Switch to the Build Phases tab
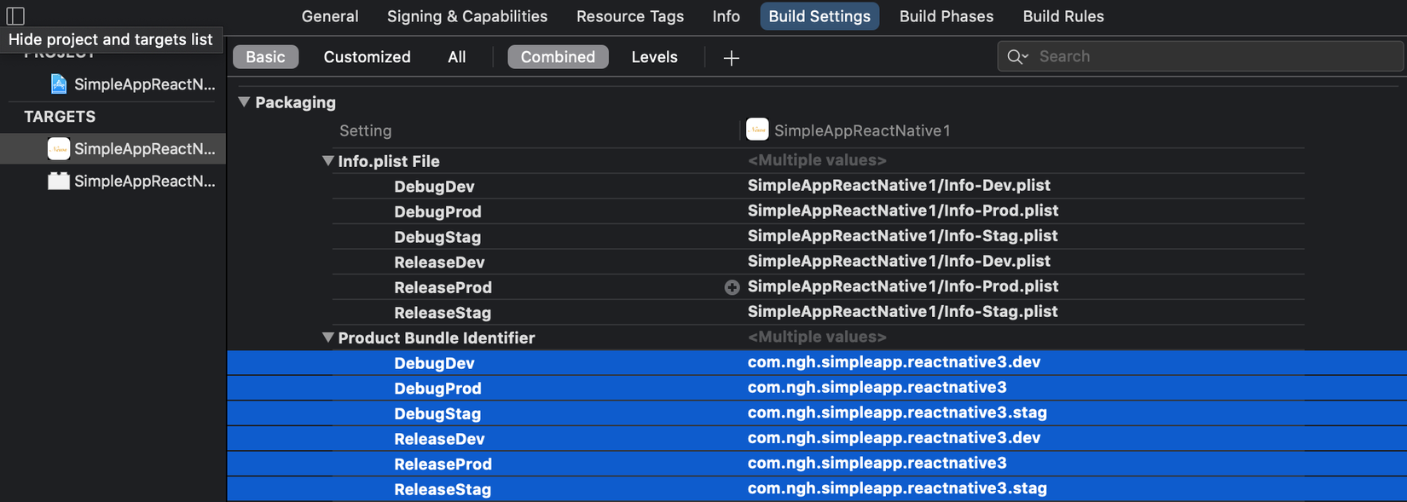Screen dimensions: 1407x502 (x=946, y=16)
